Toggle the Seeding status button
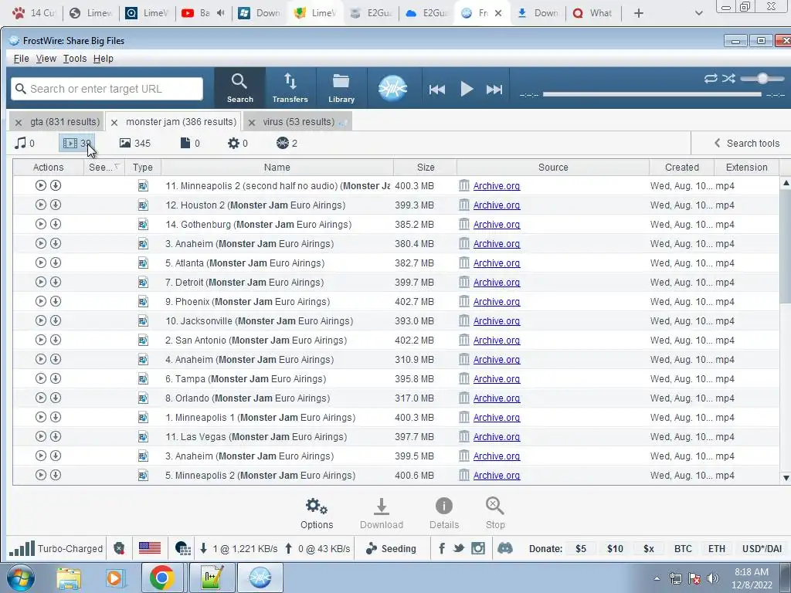 (x=391, y=549)
